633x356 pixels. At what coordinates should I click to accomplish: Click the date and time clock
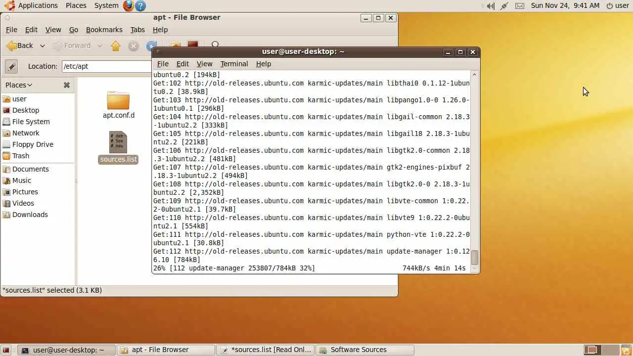pyautogui.click(x=565, y=5)
